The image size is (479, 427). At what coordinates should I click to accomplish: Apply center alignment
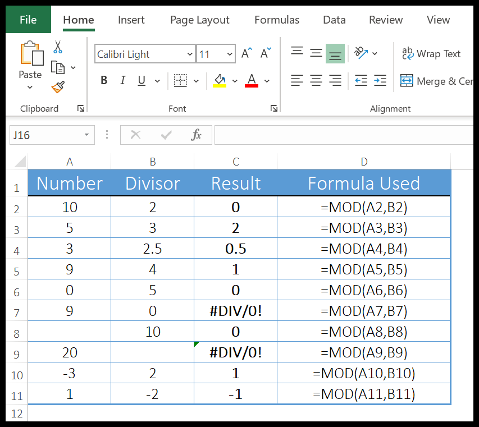pyautogui.click(x=316, y=80)
